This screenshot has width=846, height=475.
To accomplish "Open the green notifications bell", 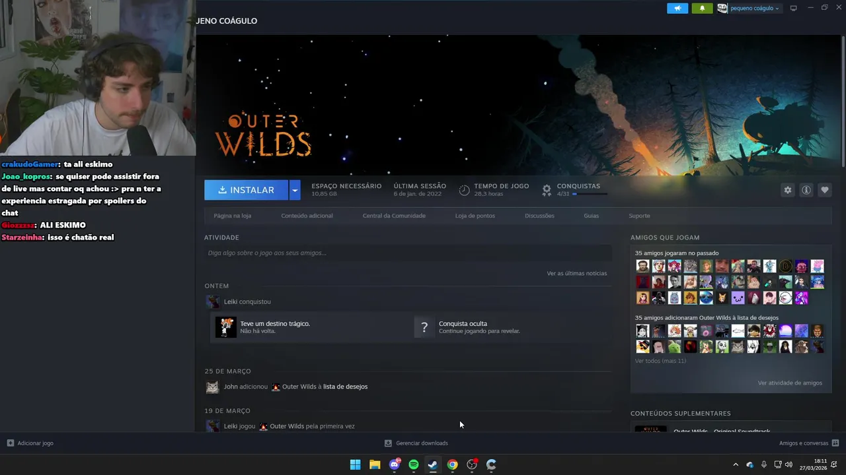I will (x=702, y=8).
